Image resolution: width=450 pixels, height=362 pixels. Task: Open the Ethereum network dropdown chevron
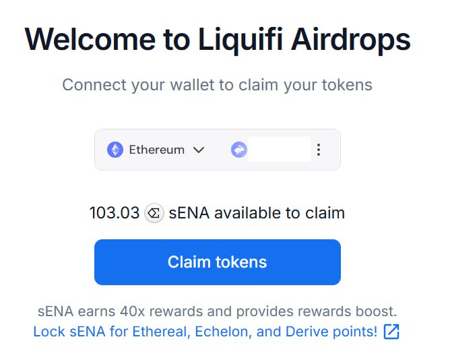[x=199, y=150]
